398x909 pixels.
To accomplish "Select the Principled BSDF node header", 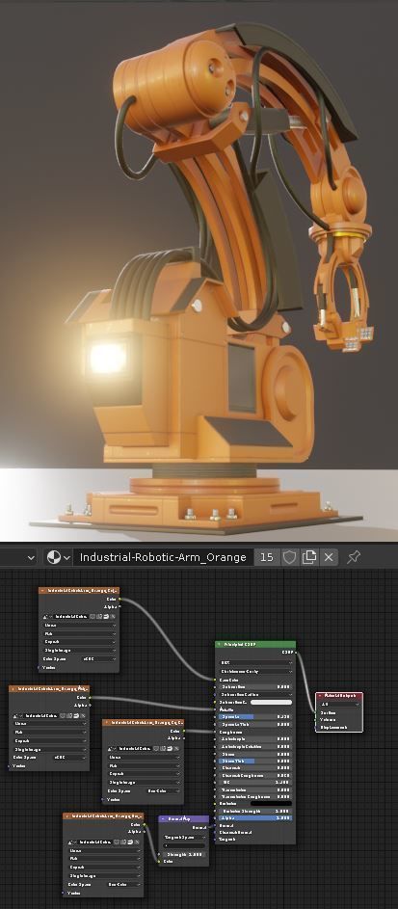I will point(255,644).
